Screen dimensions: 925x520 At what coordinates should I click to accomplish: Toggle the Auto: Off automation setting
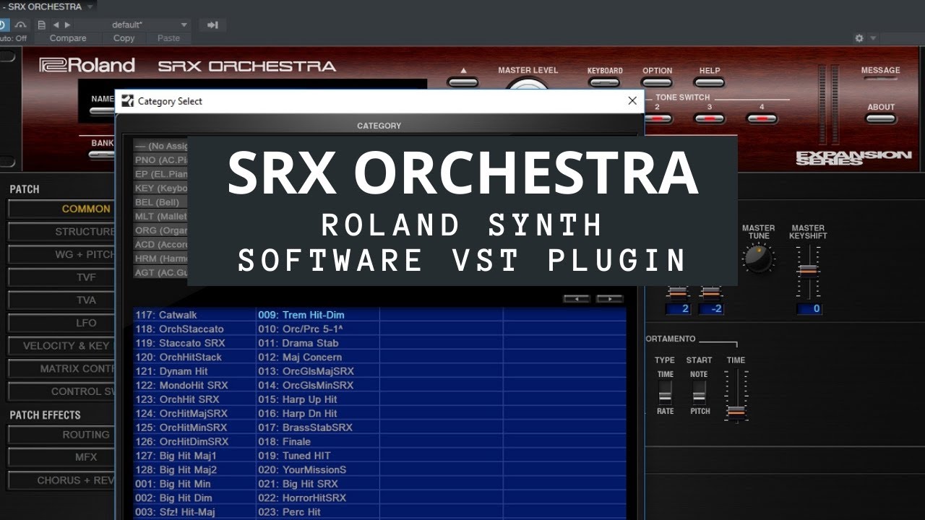coord(12,38)
